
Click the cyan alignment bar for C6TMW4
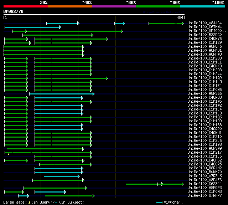[33, 27]
